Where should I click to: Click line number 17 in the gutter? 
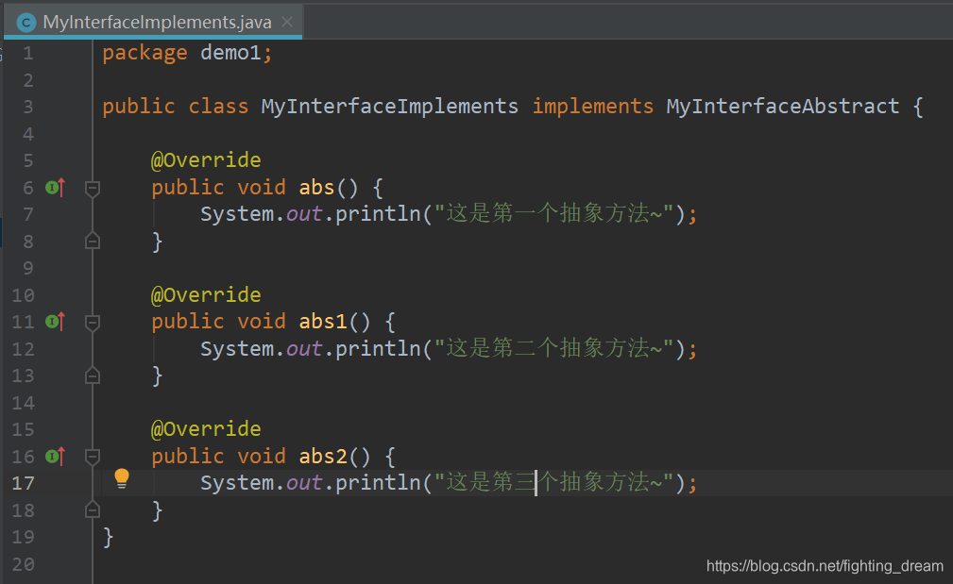click(x=23, y=483)
